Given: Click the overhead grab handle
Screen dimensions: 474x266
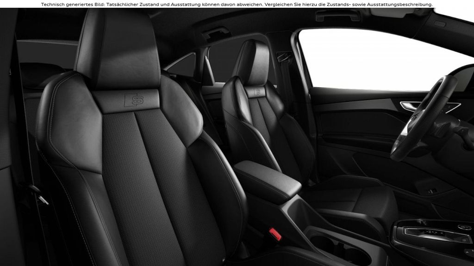Looking at the screenshot, I should [x=337, y=15].
